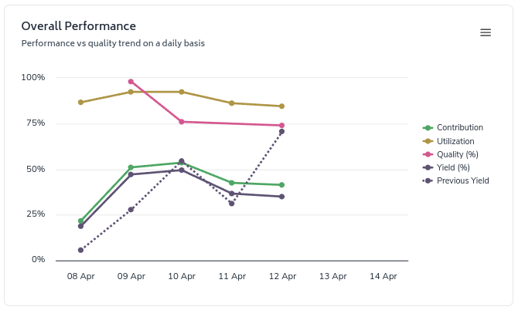518x310 pixels.
Task: Click the Previous Yield point on 08 Apr
Action: tap(80, 250)
